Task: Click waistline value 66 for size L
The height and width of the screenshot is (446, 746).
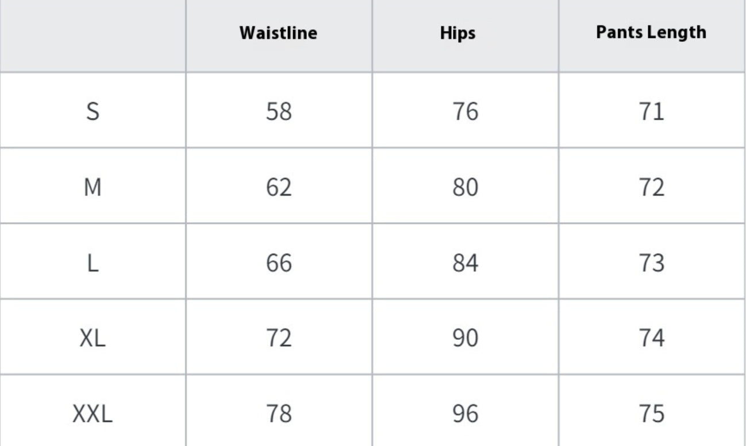Action: 279,263
